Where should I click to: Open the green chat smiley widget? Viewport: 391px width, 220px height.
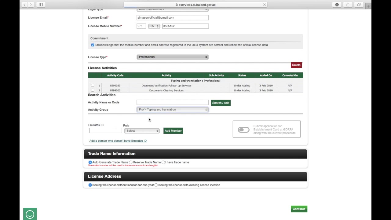(x=30, y=214)
